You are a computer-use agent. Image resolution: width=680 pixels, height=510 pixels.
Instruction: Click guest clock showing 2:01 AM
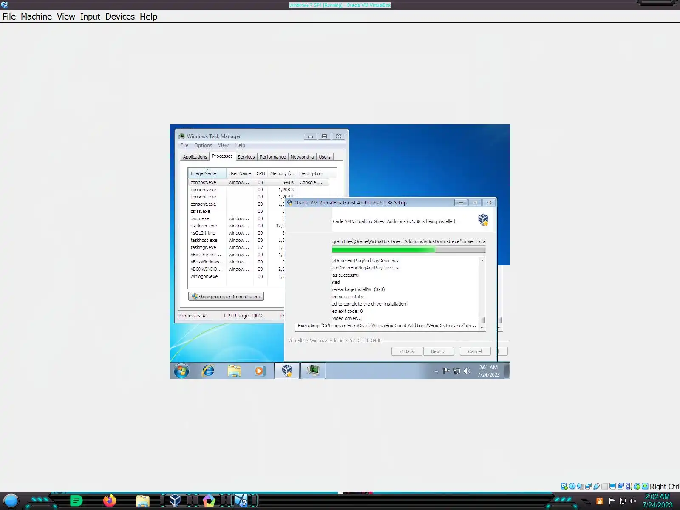488,371
